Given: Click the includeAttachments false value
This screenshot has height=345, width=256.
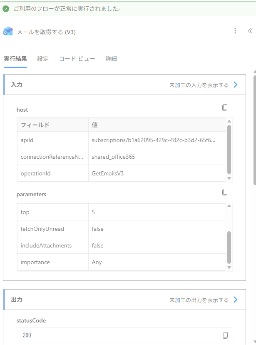Looking at the screenshot, I should (x=97, y=245).
